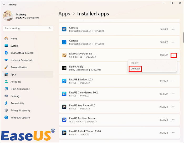This screenshot has width=184, height=143.
Task: Click the Apps breadcrumb link
Action: point(64,14)
